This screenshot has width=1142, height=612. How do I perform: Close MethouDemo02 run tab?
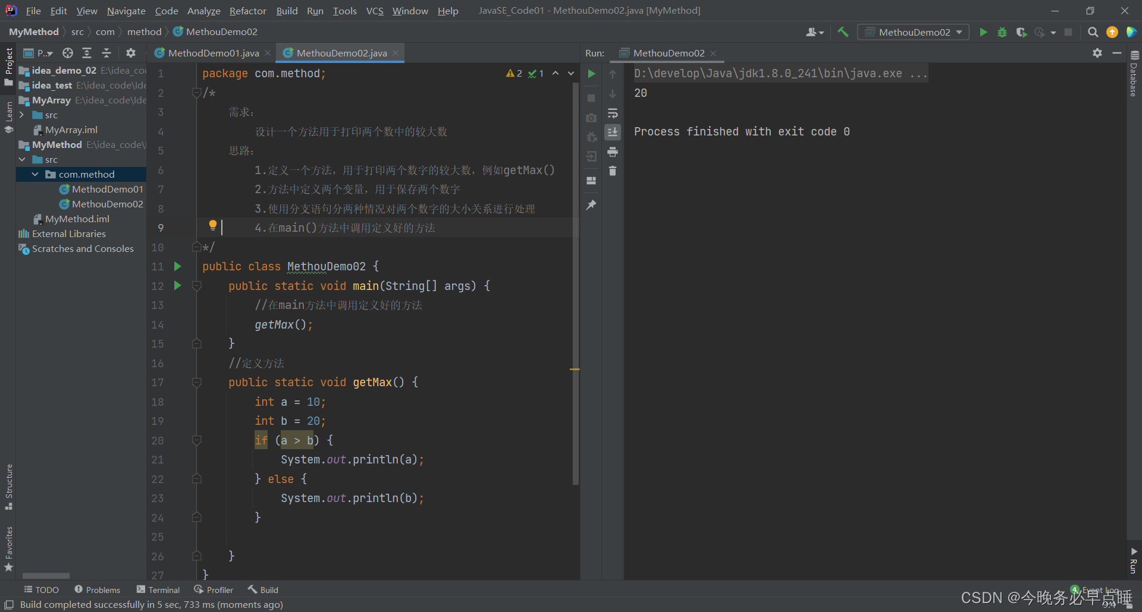[x=713, y=53]
